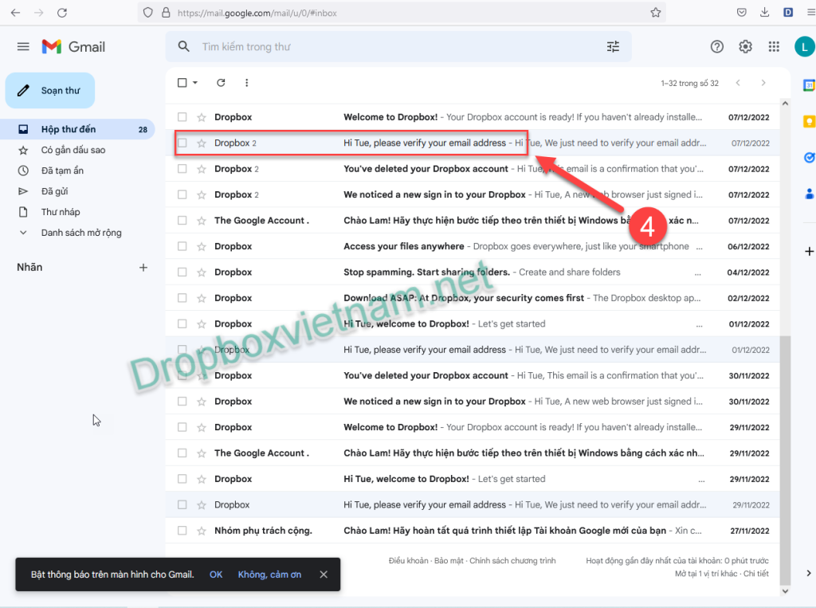Refresh the inbox message list
Viewport: 816px width, 608px height.
point(222,83)
